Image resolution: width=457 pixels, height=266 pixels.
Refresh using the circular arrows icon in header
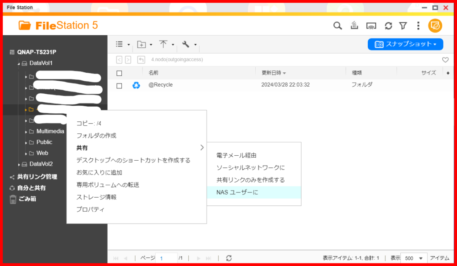point(388,25)
